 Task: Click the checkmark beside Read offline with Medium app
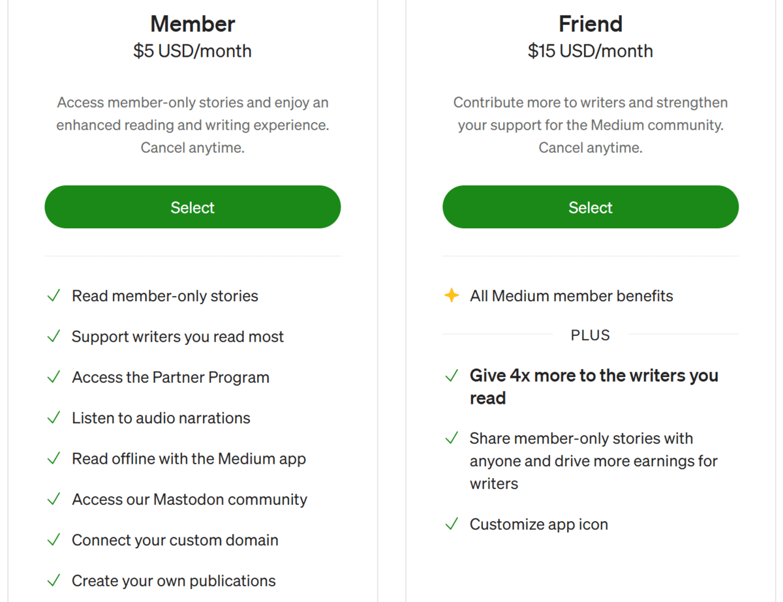pos(54,459)
